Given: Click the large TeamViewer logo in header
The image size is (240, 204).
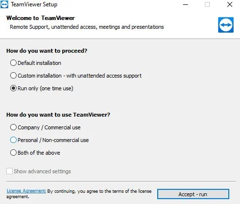Looking at the screenshot, I should point(226,25).
